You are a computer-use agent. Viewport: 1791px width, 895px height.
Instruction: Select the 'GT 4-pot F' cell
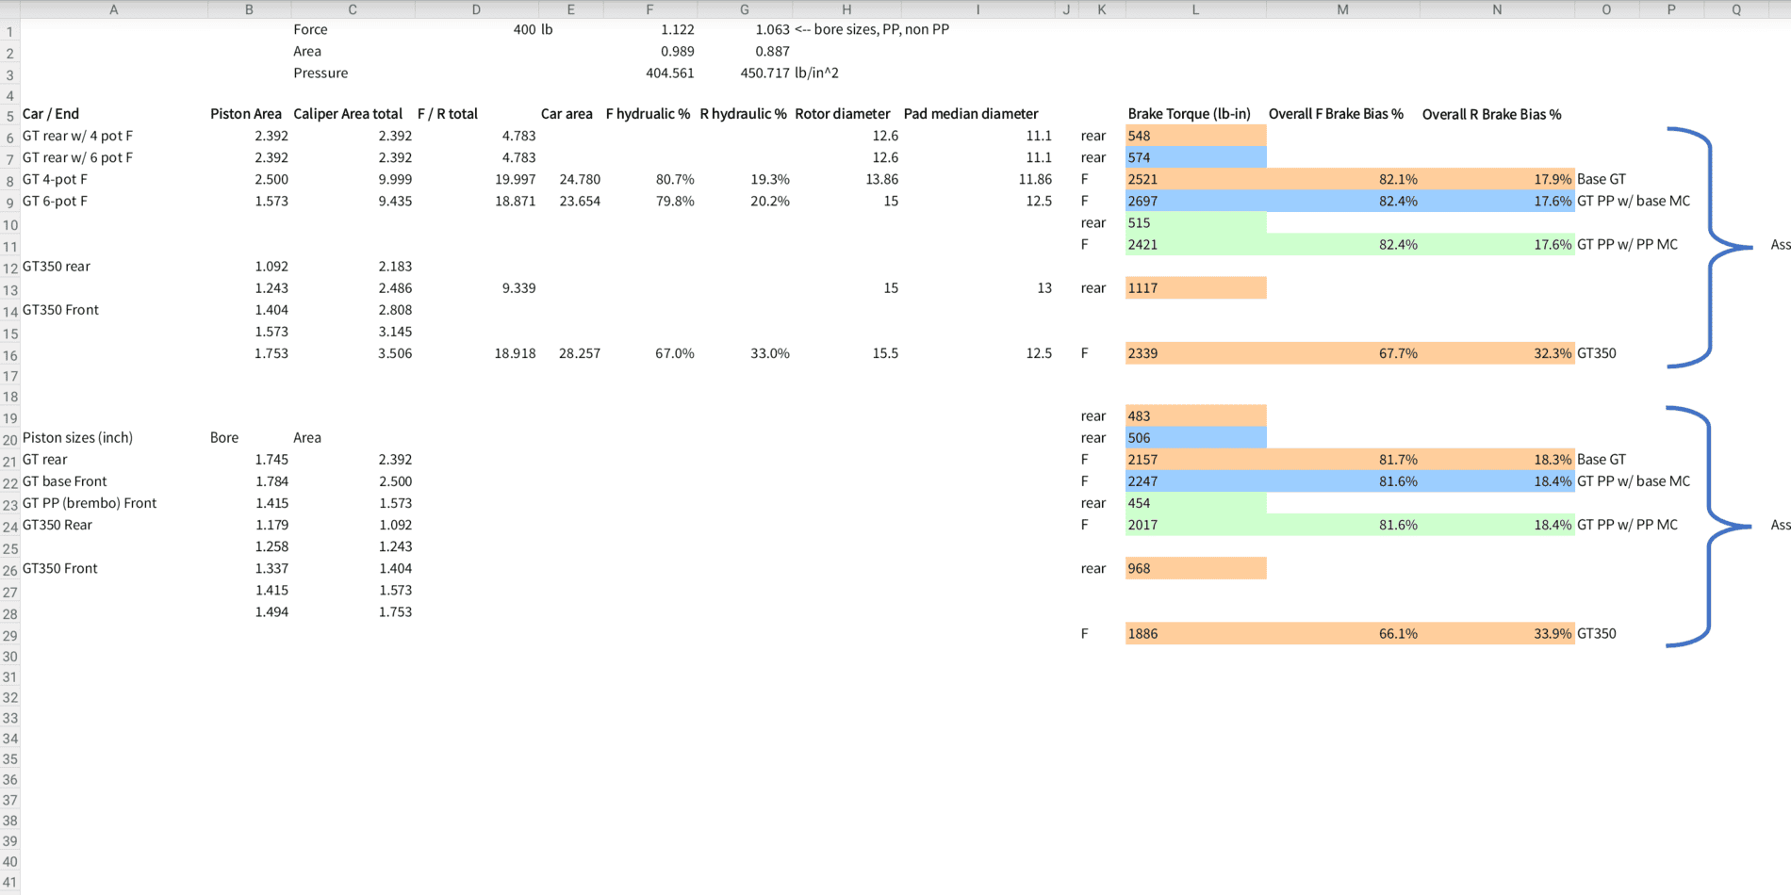coord(55,179)
